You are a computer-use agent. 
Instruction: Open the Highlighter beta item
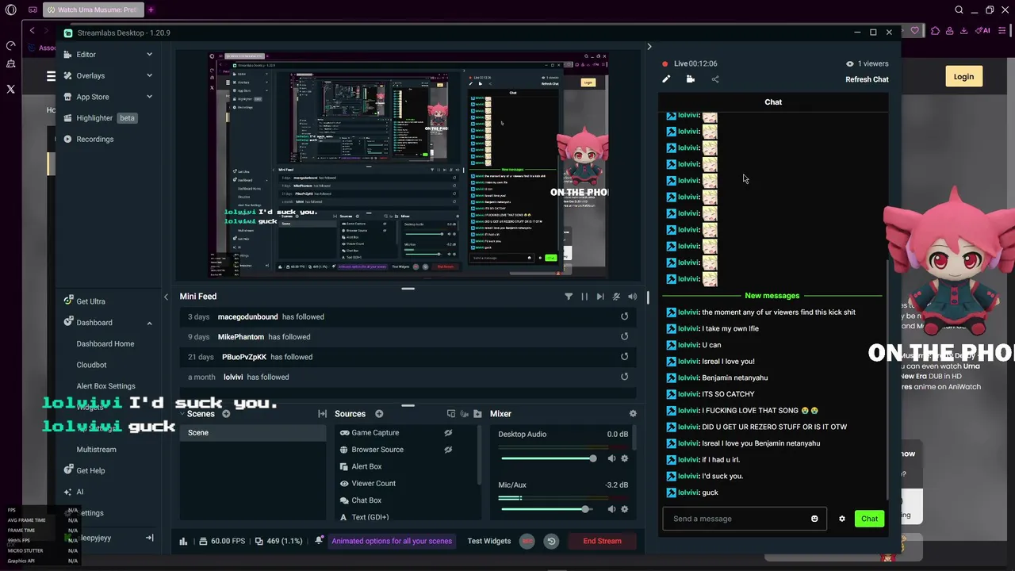(100, 118)
